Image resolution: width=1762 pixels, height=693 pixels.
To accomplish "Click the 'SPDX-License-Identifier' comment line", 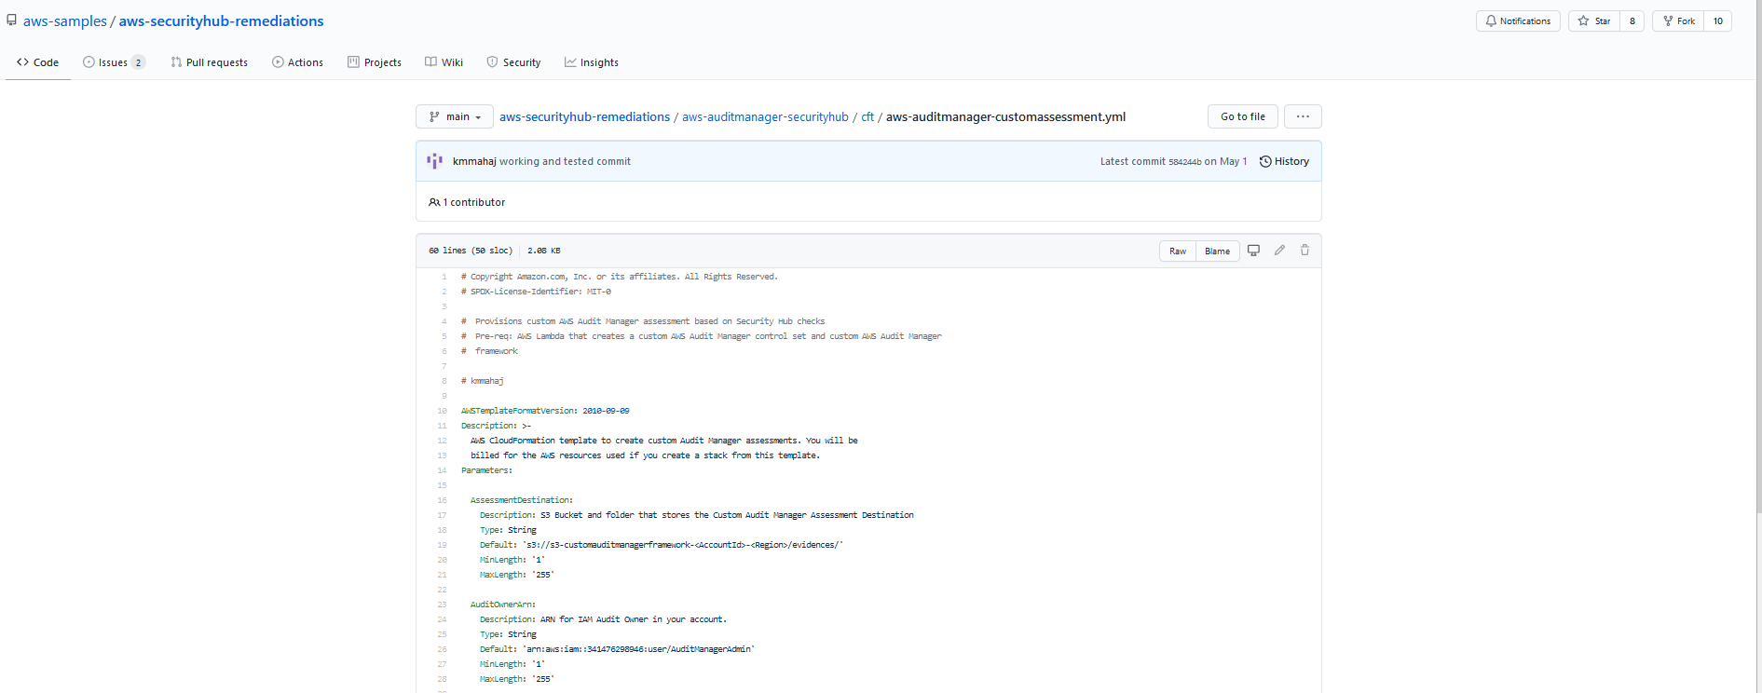I will pos(536,292).
